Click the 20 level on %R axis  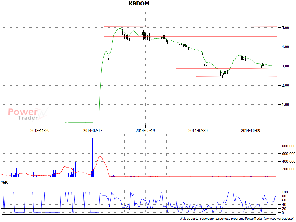click(285, 209)
